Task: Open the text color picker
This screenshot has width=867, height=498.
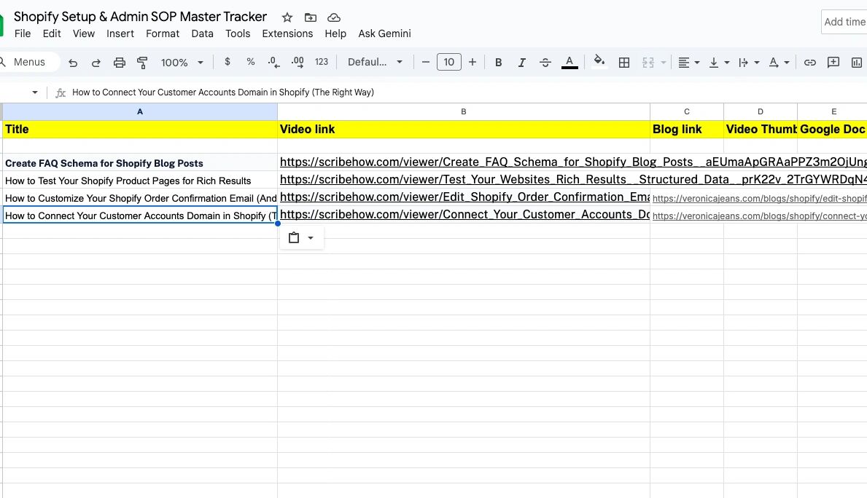Action: click(569, 63)
